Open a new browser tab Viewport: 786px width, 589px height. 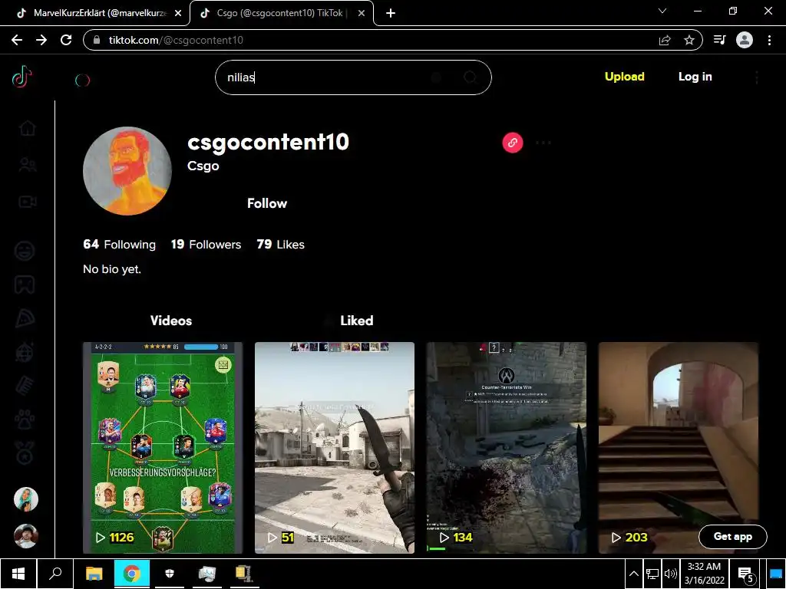(391, 13)
